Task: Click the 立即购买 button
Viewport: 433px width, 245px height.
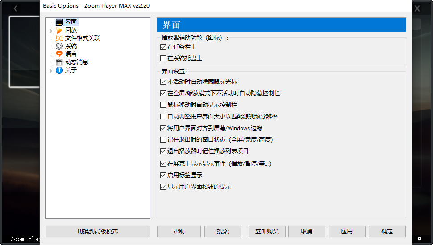Action: pos(267,232)
